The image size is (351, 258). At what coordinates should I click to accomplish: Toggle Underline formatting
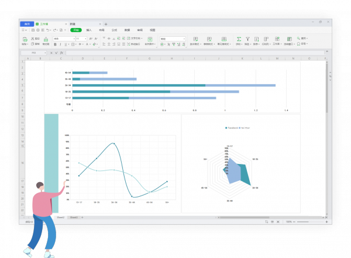coord(64,44)
